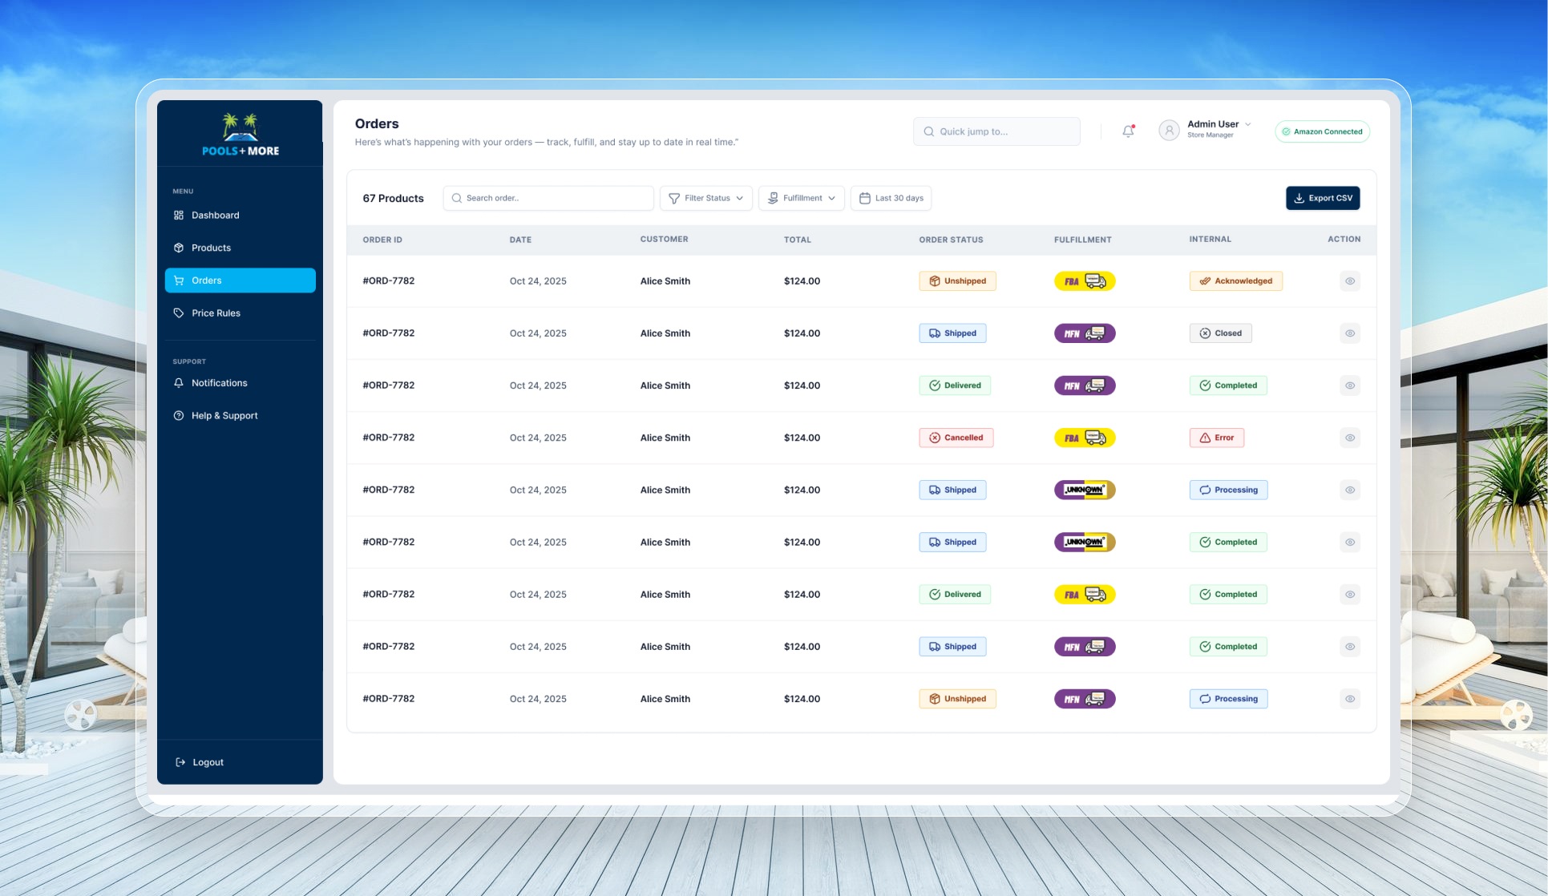
Task: Click Unknown fulfillment badge in fifth row
Action: (1084, 490)
